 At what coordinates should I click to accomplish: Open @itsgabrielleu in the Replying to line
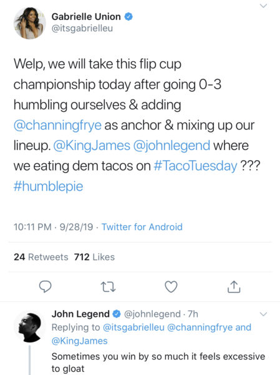pos(133,327)
